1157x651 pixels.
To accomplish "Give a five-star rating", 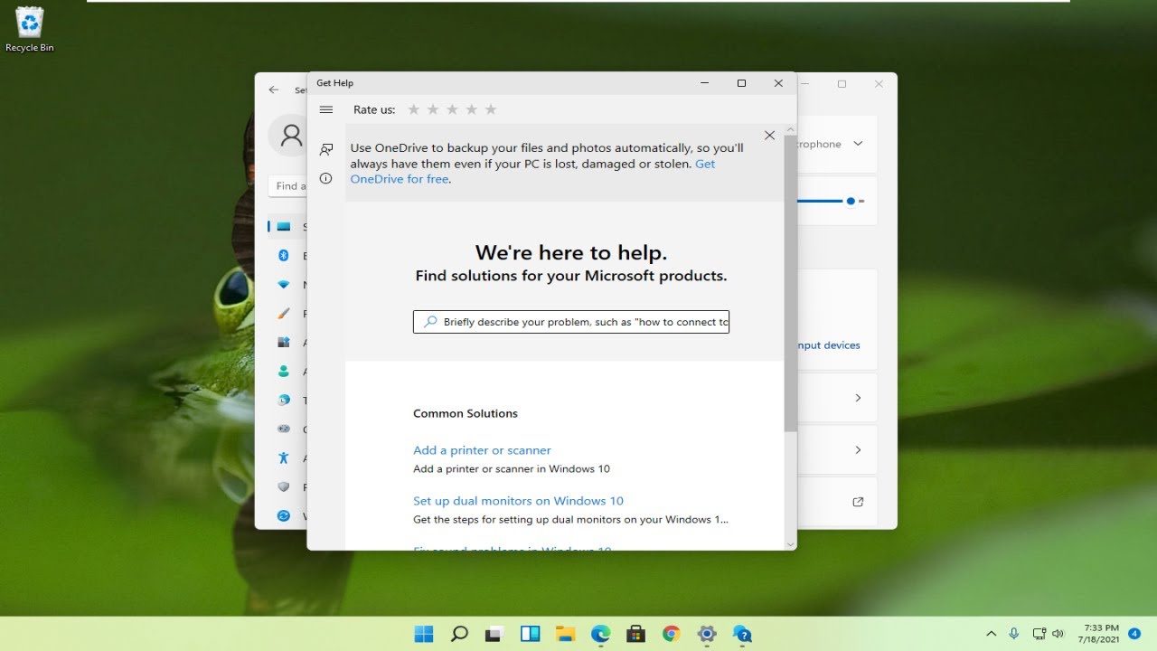I will pyautogui.click(x=491, y=109).
